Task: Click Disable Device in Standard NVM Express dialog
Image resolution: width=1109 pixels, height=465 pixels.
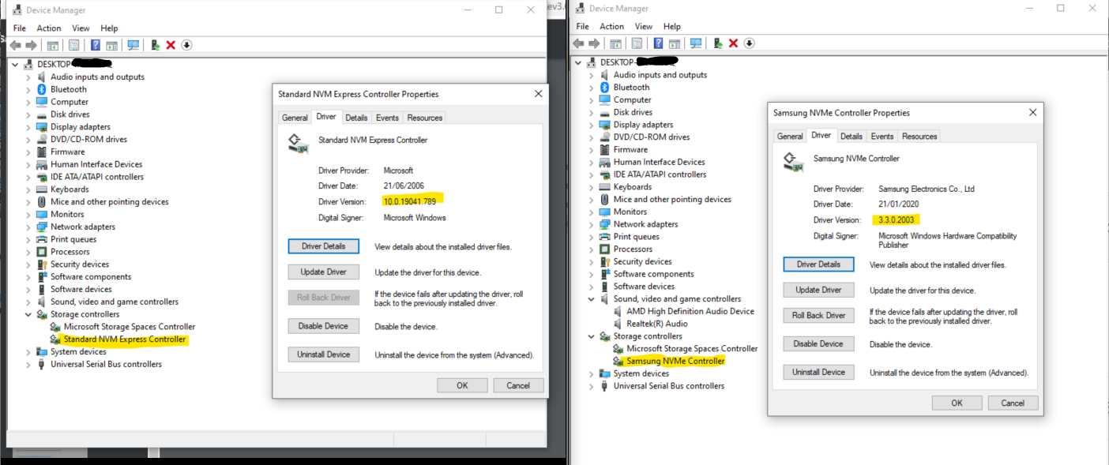Action: pyautogui.click(x=324, y=326)
